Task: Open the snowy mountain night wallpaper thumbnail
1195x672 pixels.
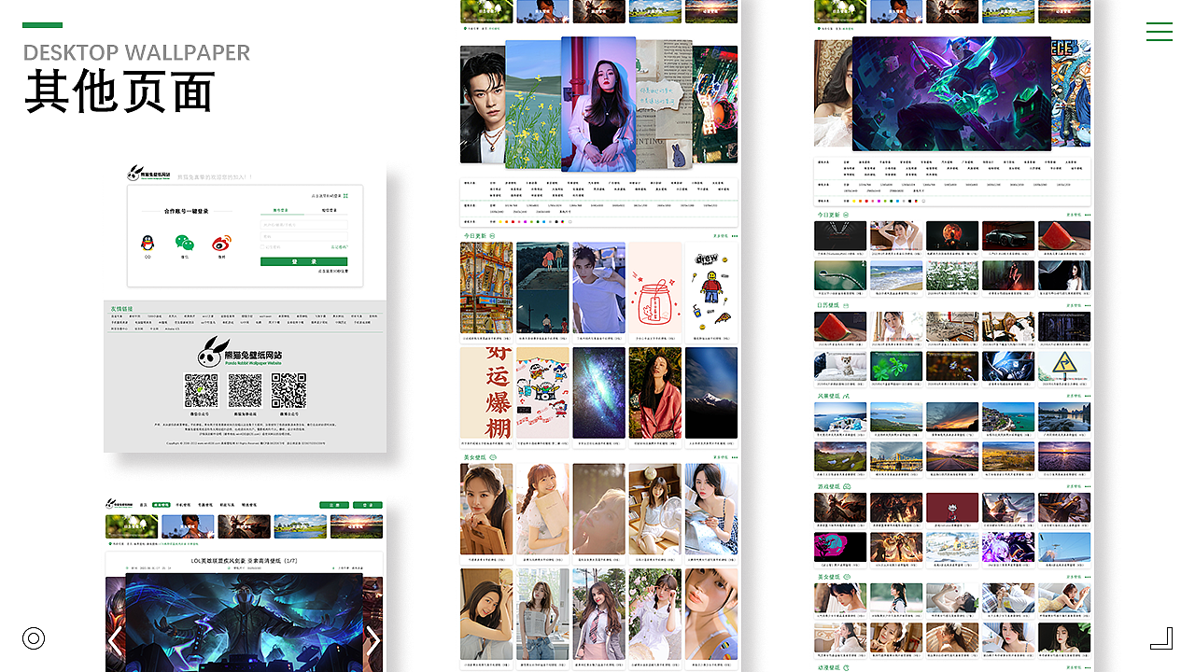Action: (x=711, y=392)
